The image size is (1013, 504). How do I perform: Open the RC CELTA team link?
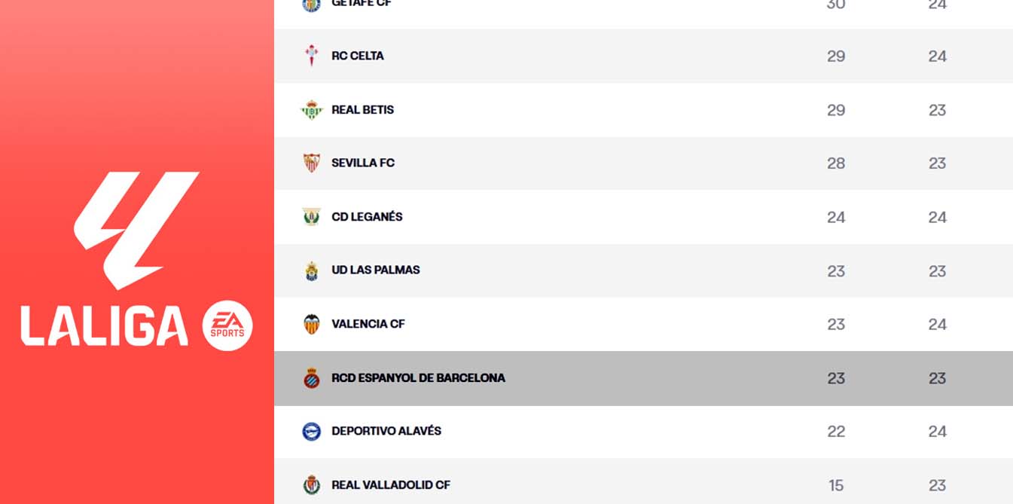[358, 56]
